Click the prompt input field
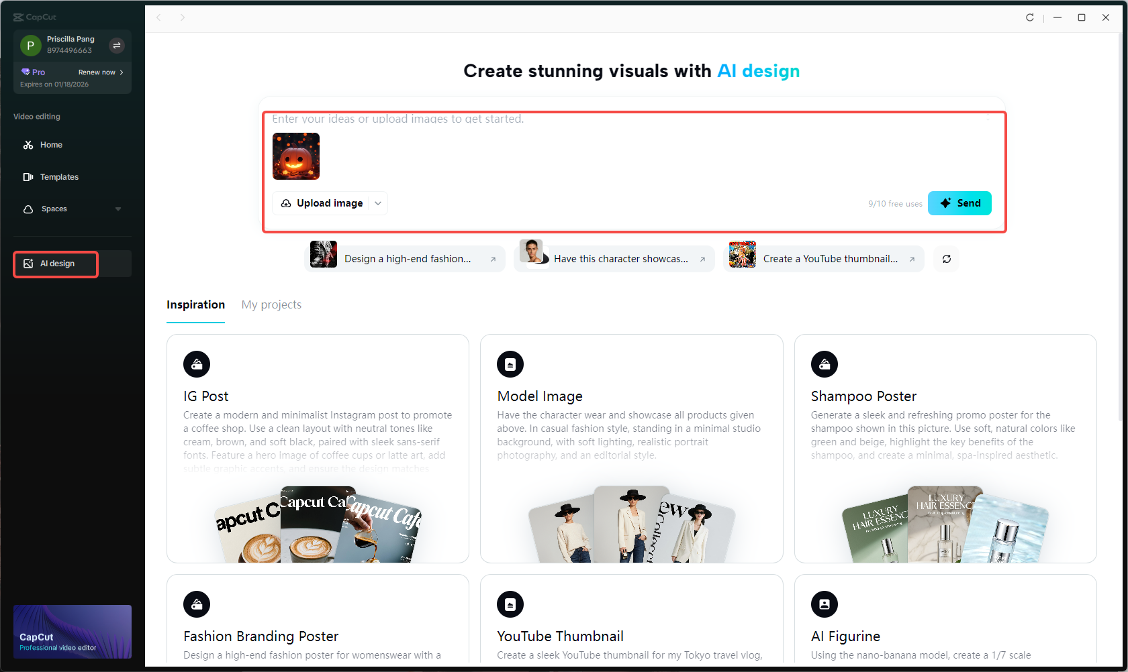 tap(604, 119)
